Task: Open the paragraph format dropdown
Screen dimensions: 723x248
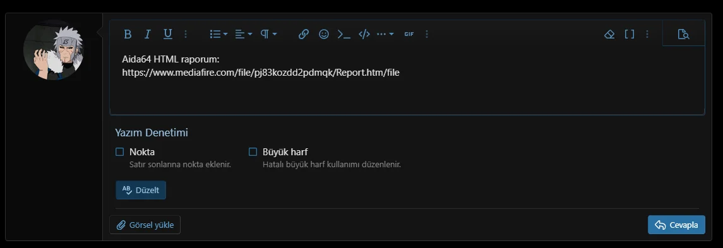Action: tap(268, 34)
